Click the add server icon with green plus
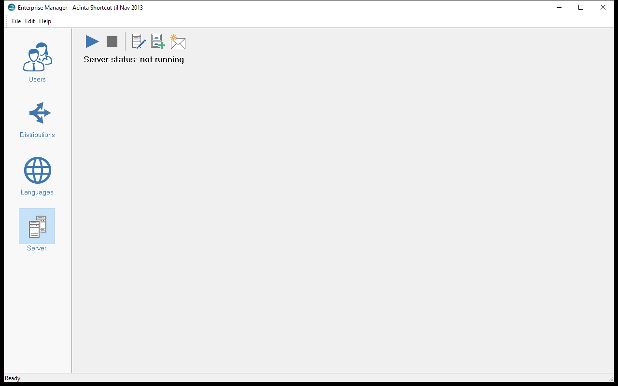This screenshot has width=618, height=386. click(158, 41)
